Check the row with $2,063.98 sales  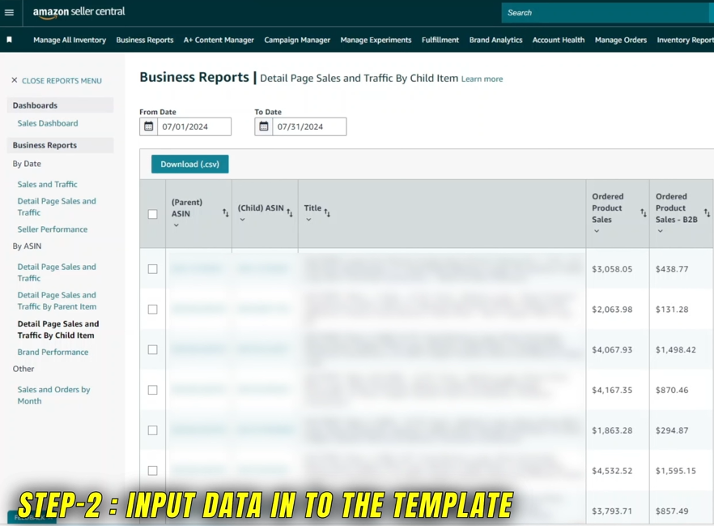pos(152,309)
